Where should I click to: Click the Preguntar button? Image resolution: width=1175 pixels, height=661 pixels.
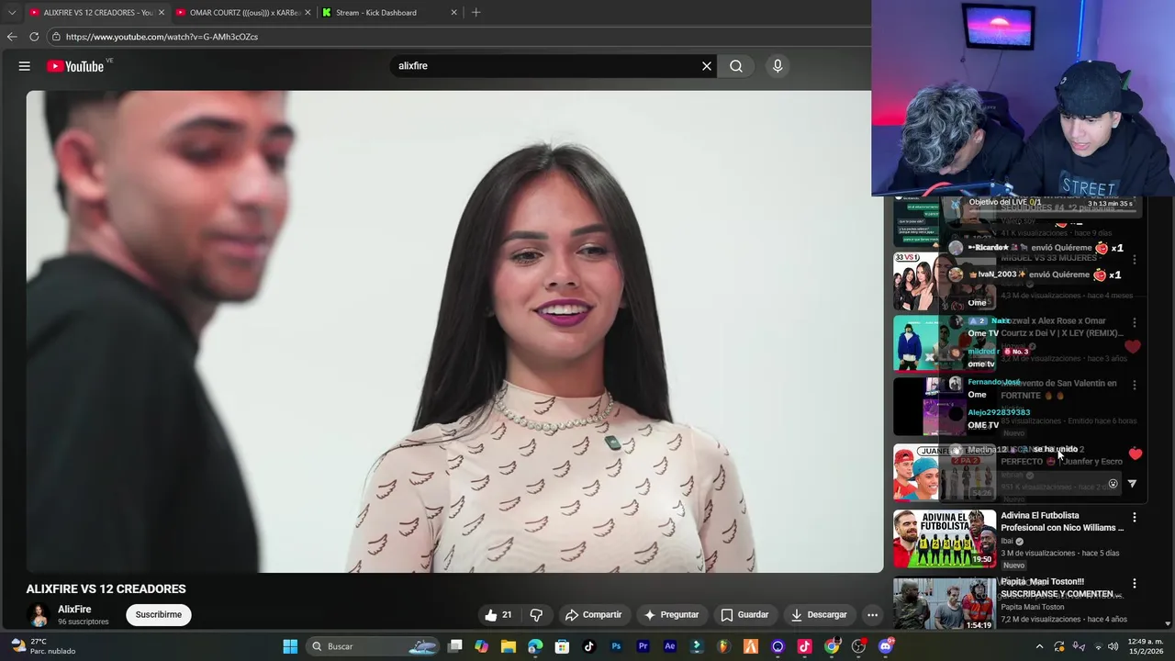671,615
